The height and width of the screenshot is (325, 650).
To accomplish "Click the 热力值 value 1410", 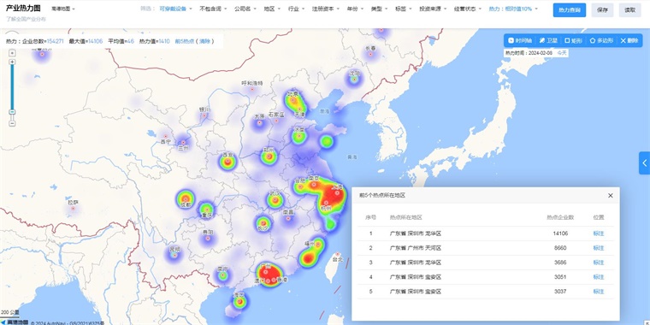I will click(x=164, y=41).
